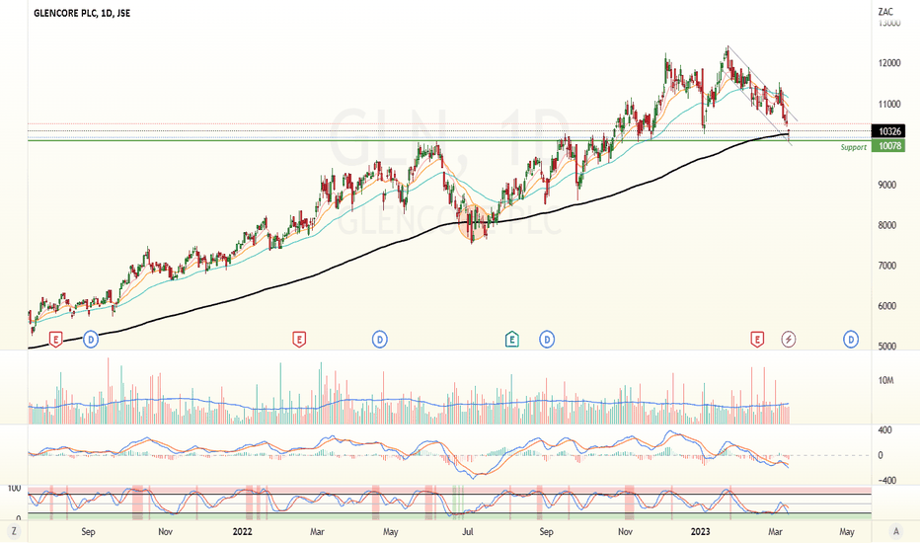Toggle auto scale with the A button
Image resolution: width=920 pixels, height=543 pixels.
(896, 532)
